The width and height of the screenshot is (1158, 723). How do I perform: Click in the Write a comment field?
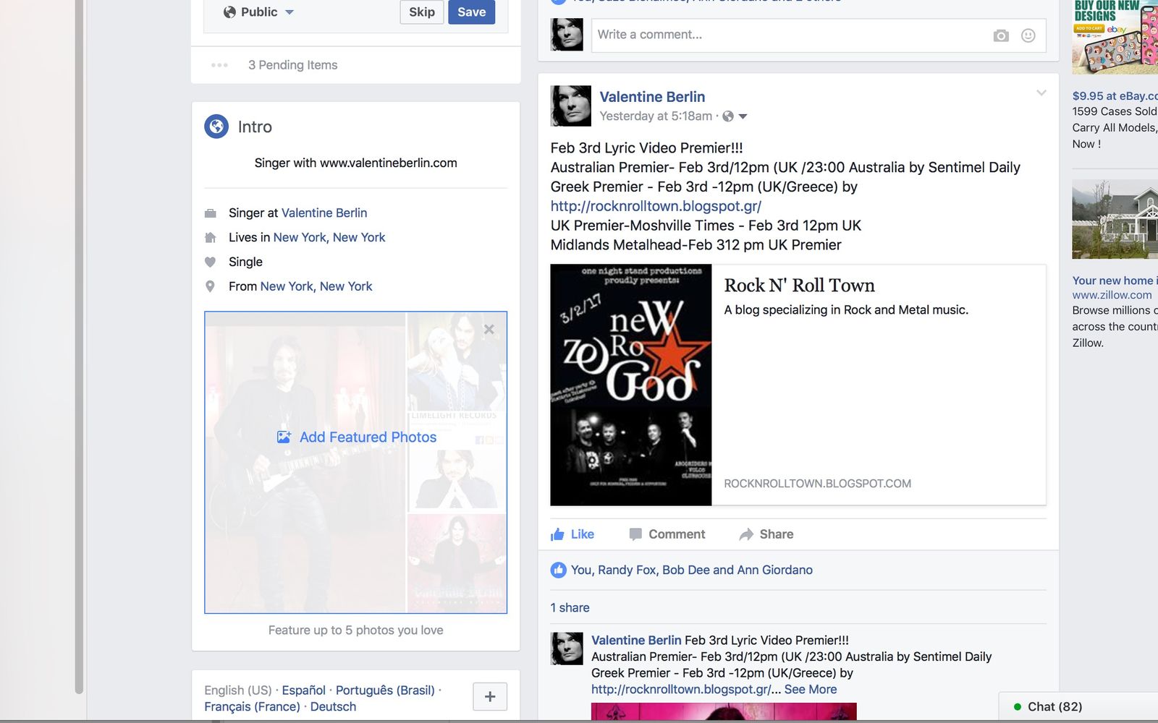pos(789,35)
